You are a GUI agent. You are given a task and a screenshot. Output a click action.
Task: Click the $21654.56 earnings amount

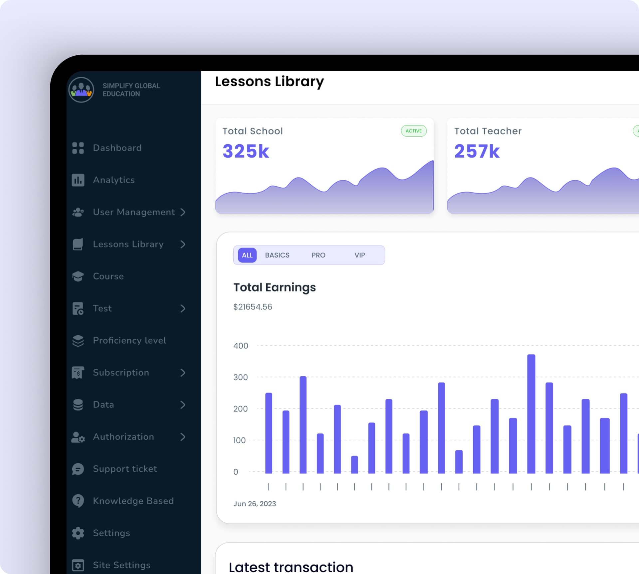pyautogui.click(x=253, y=307)
